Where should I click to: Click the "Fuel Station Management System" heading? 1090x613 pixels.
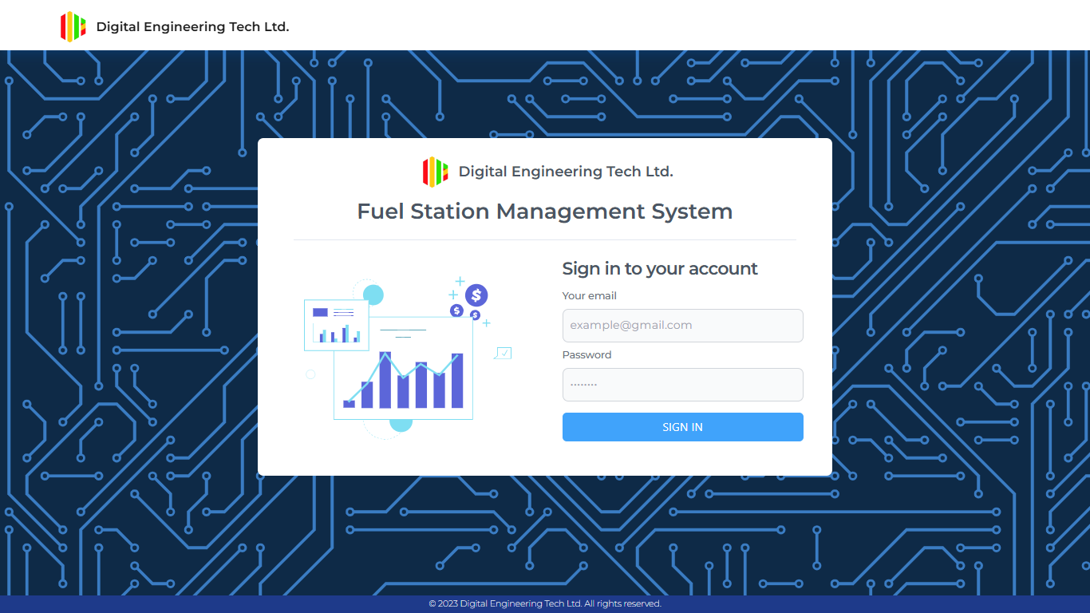pos(544,212)
